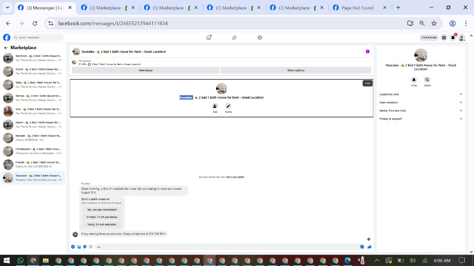Mute the conversation with the bell icon

click(x=414, y=80)
